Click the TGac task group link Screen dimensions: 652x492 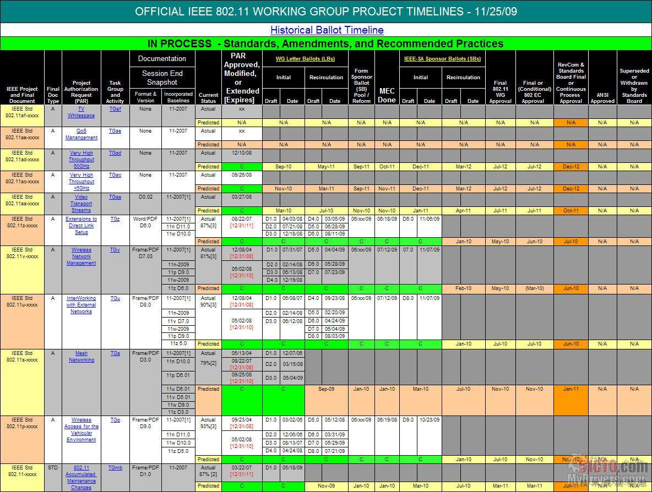coord(115,175)
